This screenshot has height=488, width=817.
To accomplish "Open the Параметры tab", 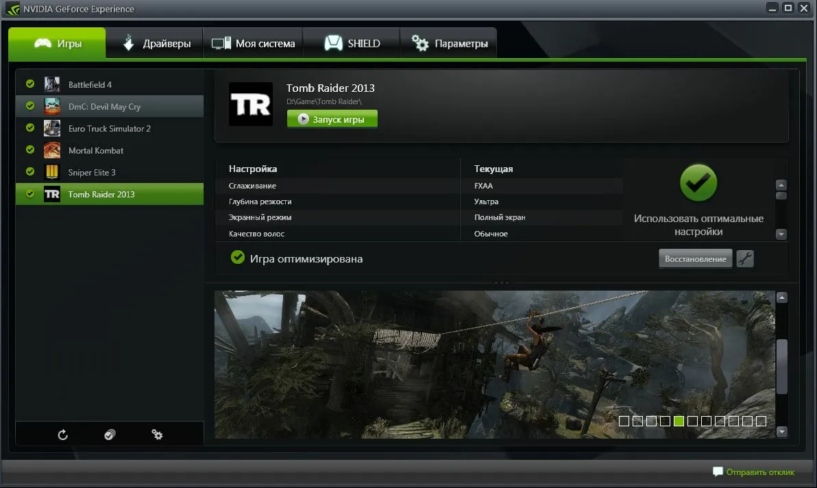I will [449, 43].
